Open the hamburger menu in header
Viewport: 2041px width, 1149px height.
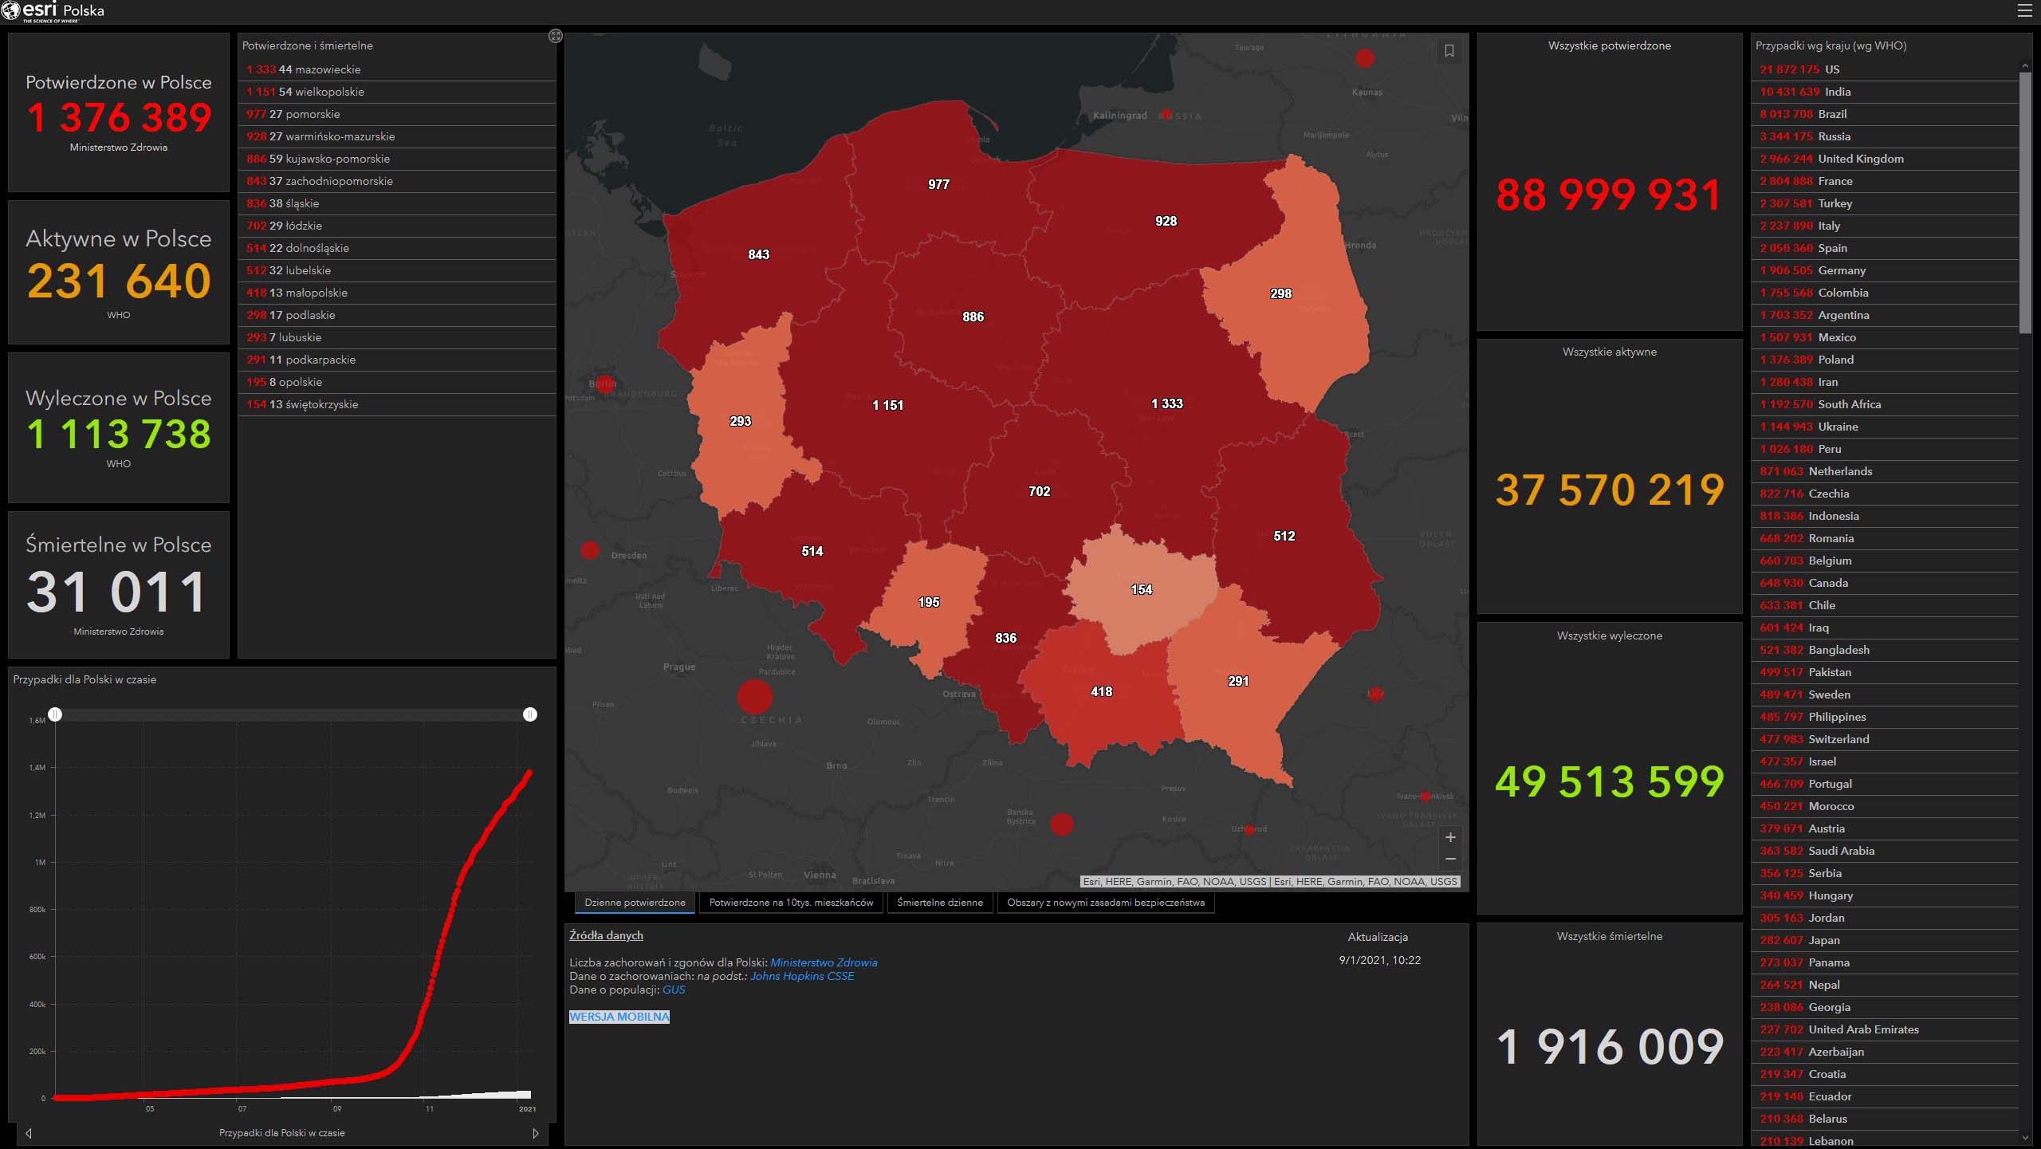point(2024,10)
